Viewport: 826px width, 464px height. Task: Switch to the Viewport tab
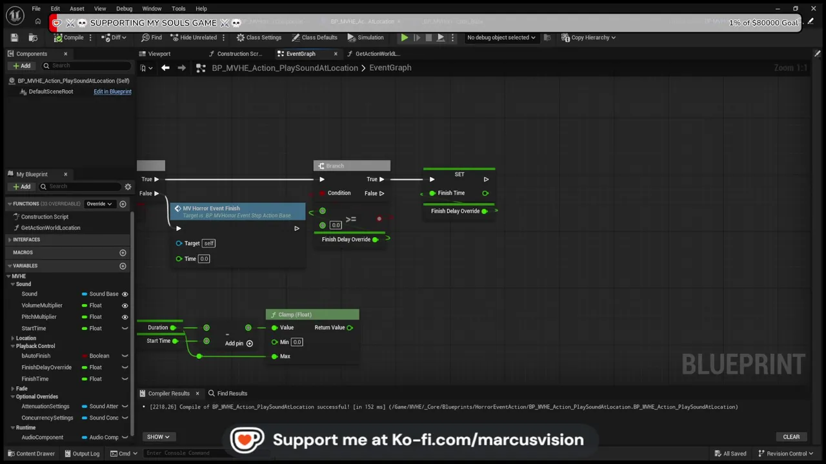pyautogui.click(x=159, y=53)
